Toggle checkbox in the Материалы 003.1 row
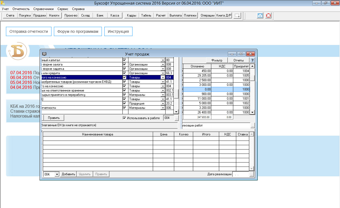340x208 pixels. pos(124,95)
